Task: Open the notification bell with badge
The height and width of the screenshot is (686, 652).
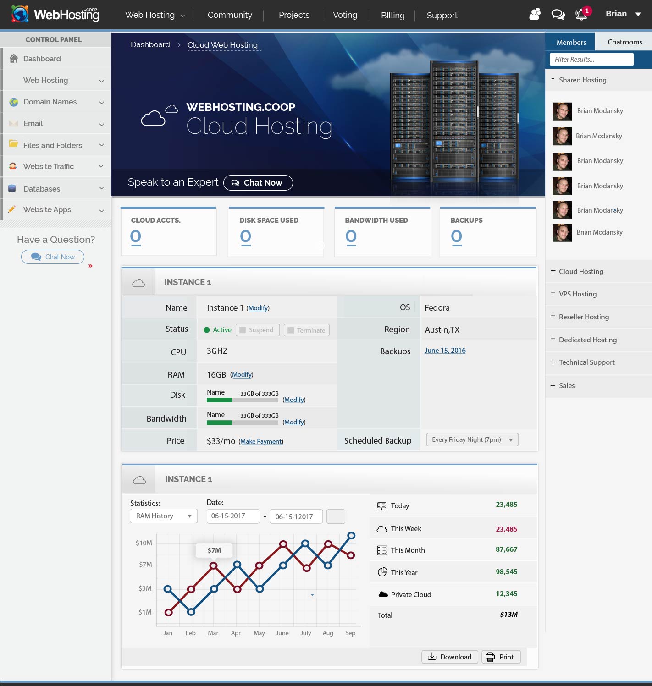Action: pyautogui.click(x=582, y=13)
